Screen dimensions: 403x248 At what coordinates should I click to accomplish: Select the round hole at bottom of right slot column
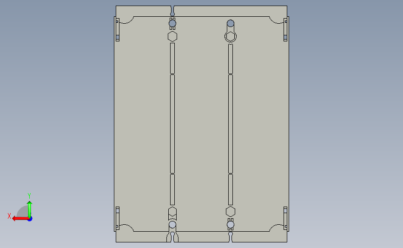pyautogui.click(x=231, y=225)
